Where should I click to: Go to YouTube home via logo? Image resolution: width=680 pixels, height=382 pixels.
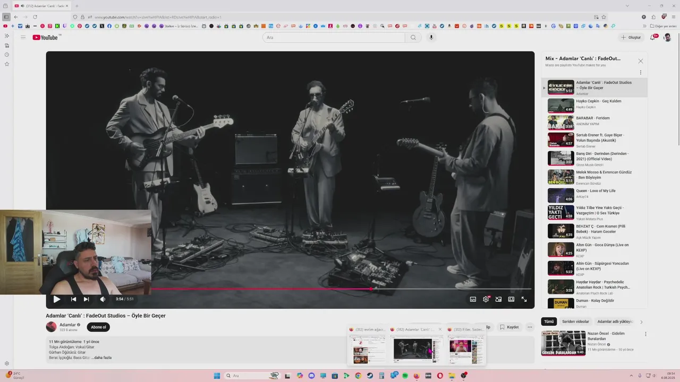tap(46, 37)
